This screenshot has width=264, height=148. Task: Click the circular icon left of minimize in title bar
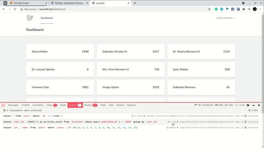[x=243, y=3]
